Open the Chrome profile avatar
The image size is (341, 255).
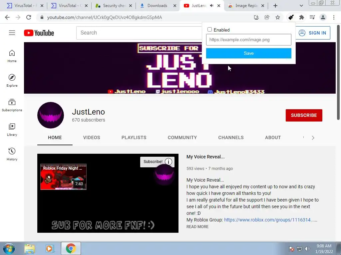[323, 17]
